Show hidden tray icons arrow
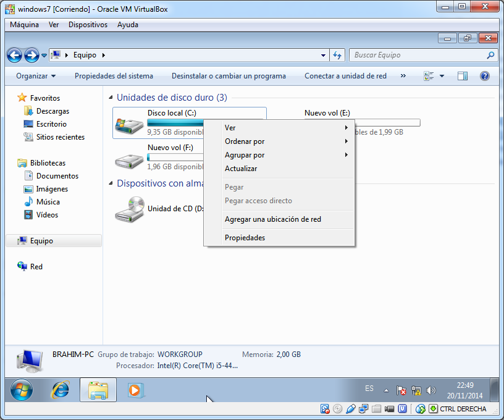The width and height of the screenshot is (504, 420). click(x=386, y=391)
